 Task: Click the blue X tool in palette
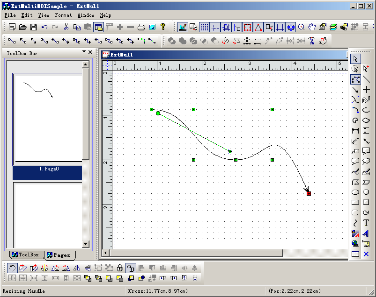click(366, 254)
